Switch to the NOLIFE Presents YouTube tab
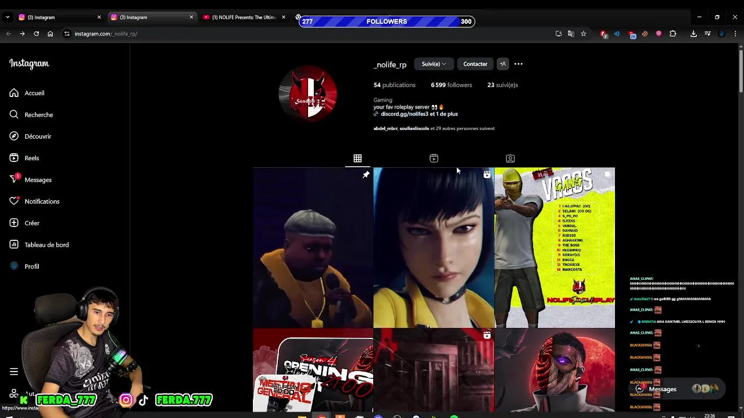 click(x=244, y=17)
